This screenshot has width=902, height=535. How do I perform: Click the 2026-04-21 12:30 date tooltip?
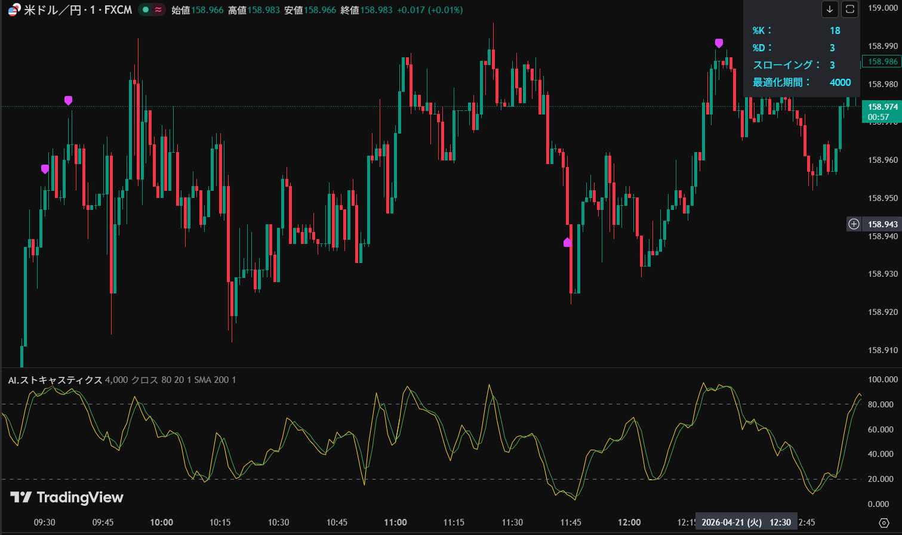coord(746,522)
